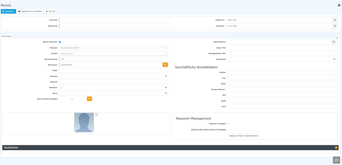Collapse the Bankkonten section
Viewport: 342px width, 165px height.
coord(336,148)
